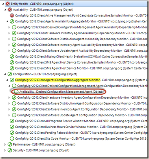Viewport: 149px width, 159px height.
Task: Click the red error icon beside Availability - CLIENT01
Action: point(10,9)
